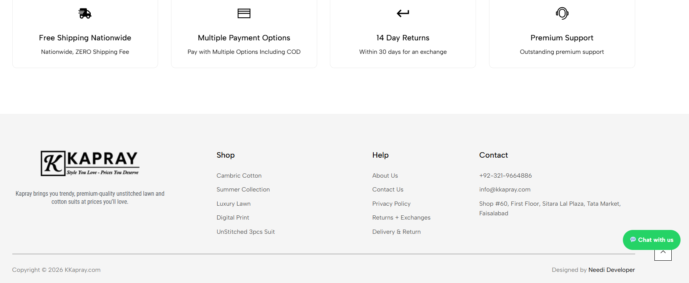This screenshot has height=283, width=689.
Task: Open the Cambric Cotton shop link
Action: tap(239, 176)
